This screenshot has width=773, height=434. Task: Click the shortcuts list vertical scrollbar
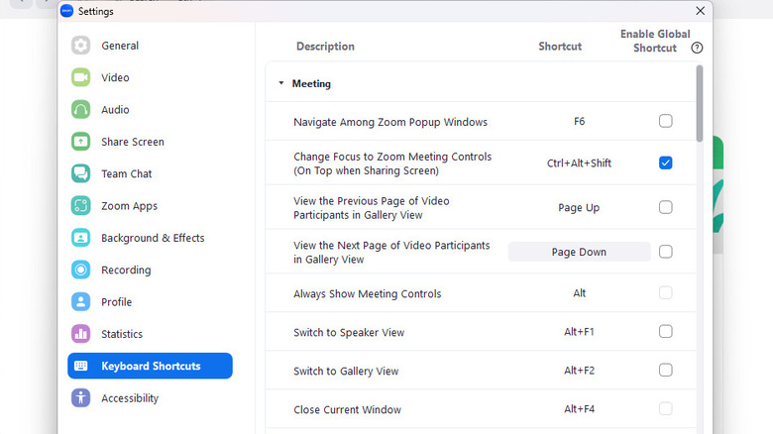pyautogui.click(x=700, y=104)
